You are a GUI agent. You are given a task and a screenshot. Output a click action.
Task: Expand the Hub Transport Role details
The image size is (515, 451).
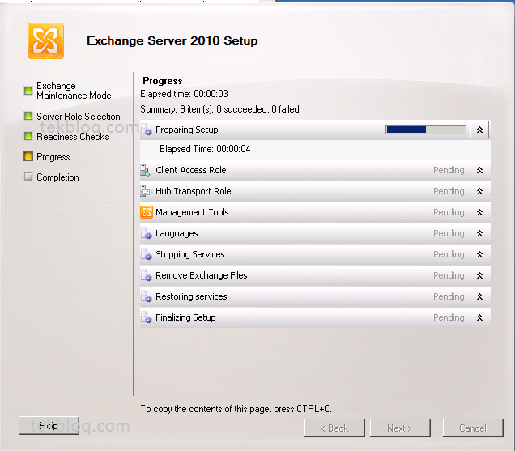(480, 191)
